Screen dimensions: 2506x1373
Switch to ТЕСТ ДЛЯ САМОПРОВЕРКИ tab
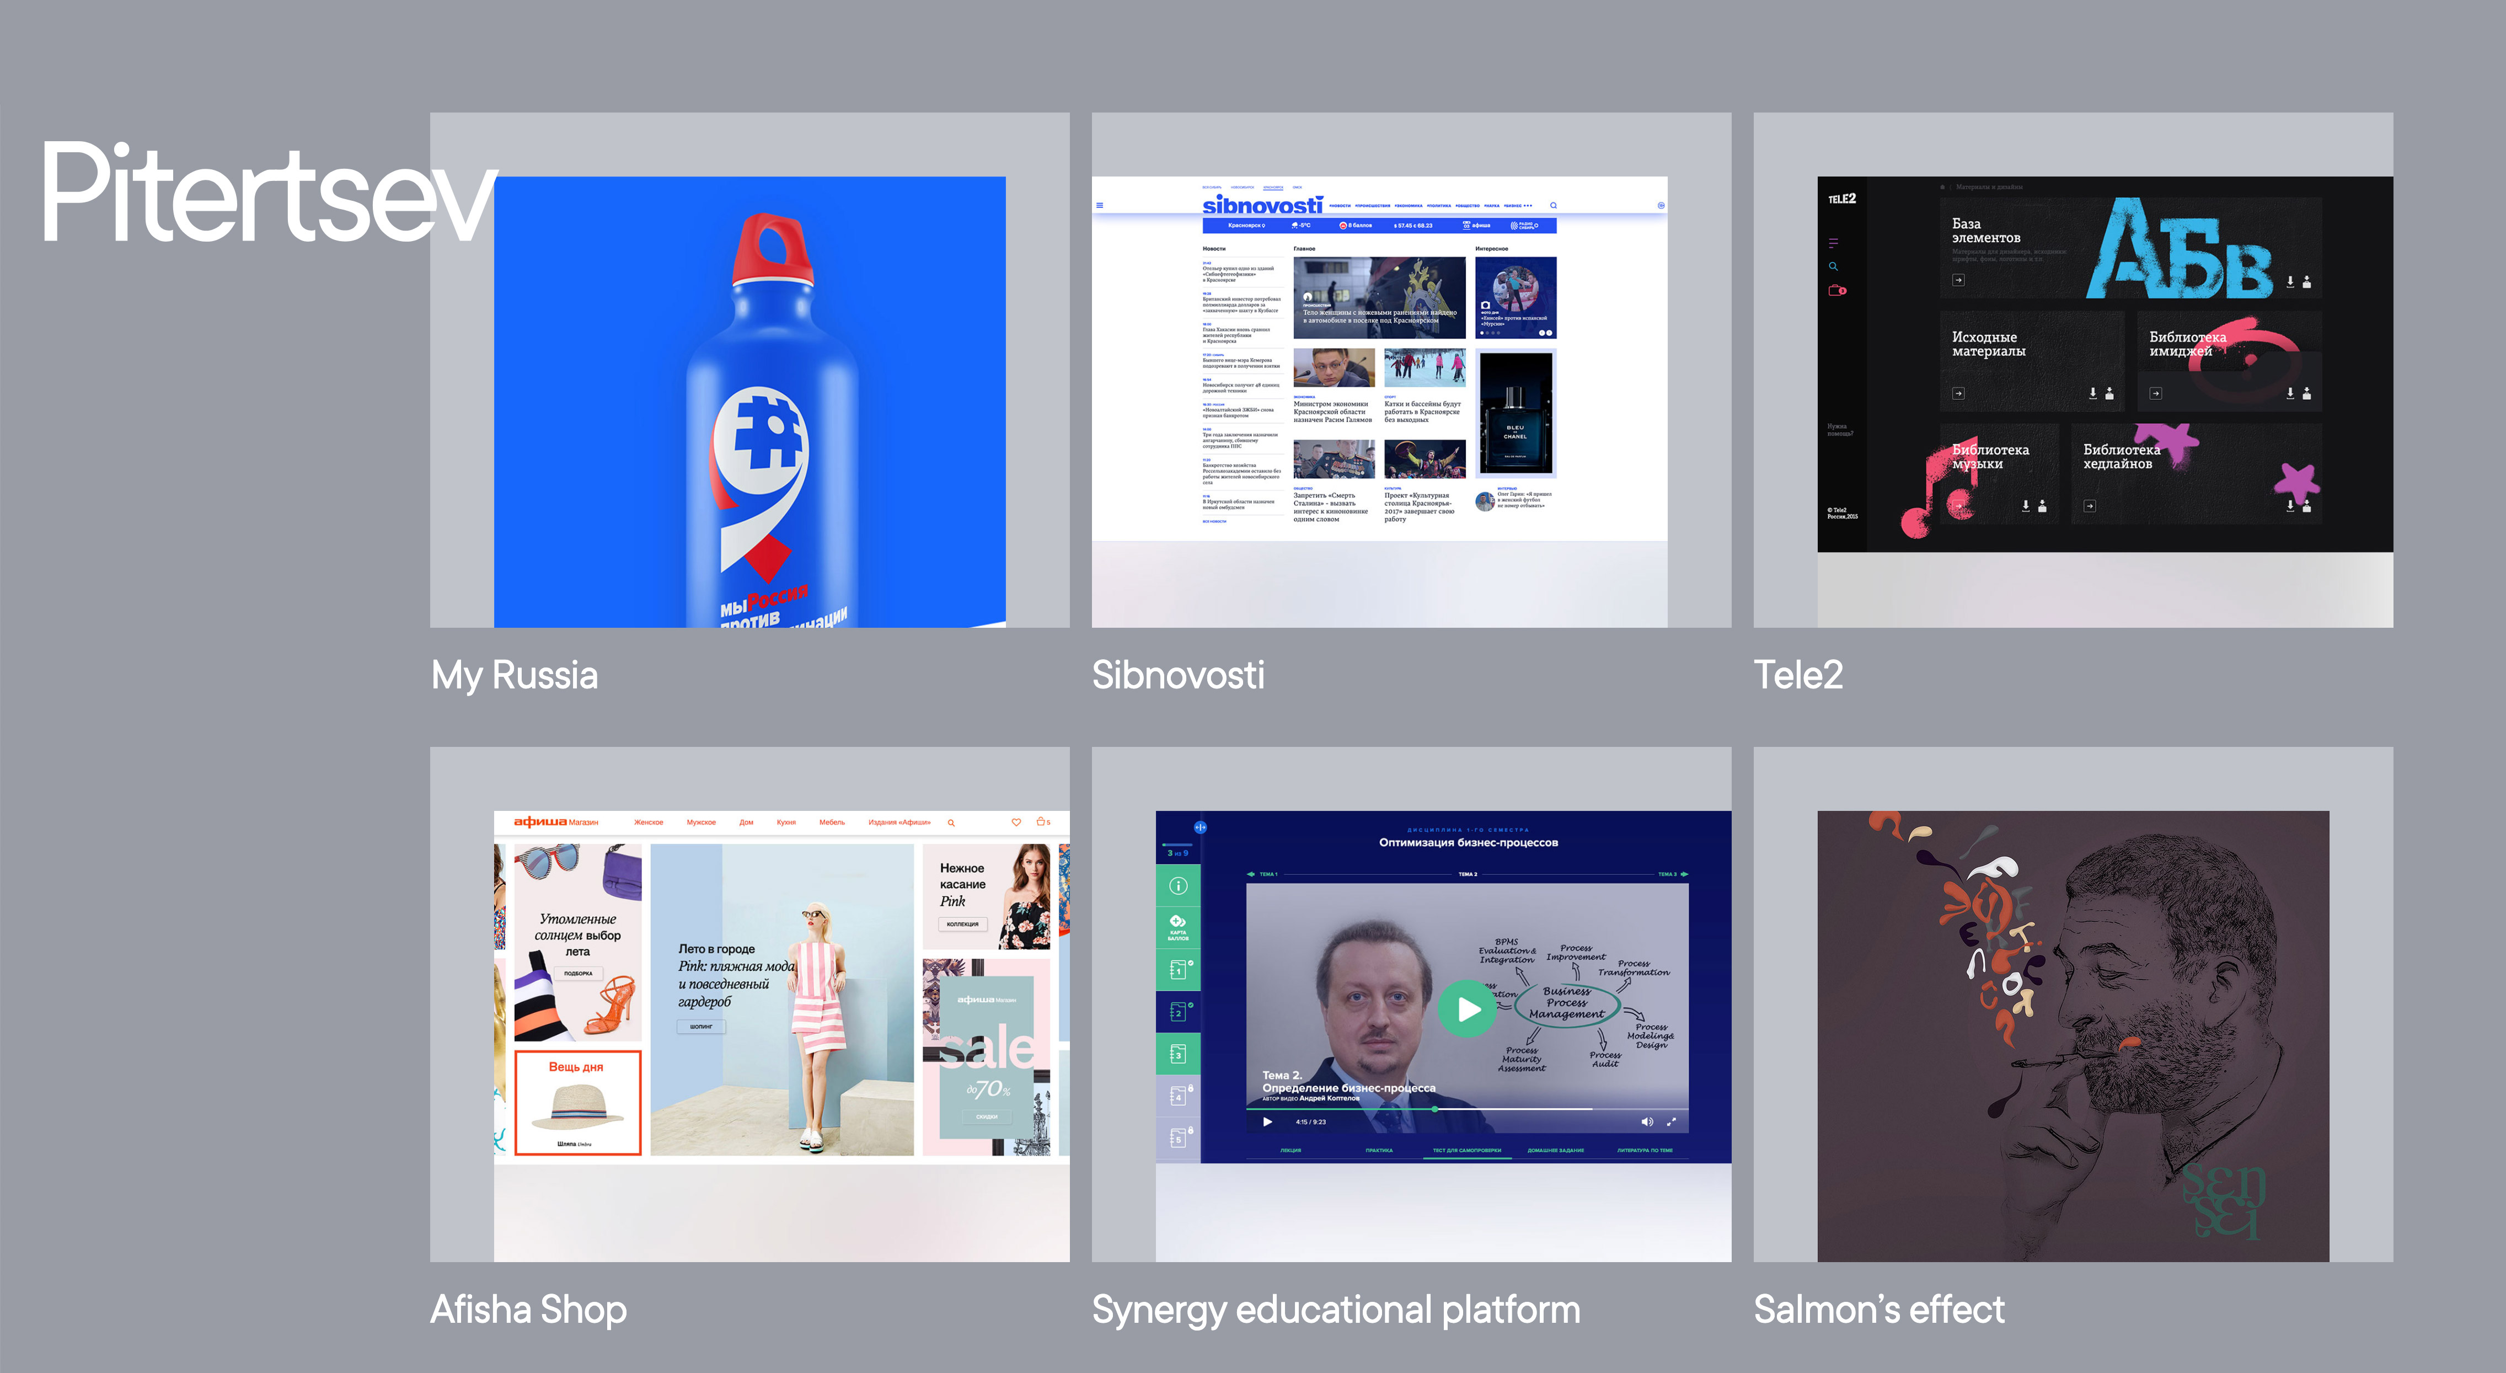[x=1466, y=1150]
